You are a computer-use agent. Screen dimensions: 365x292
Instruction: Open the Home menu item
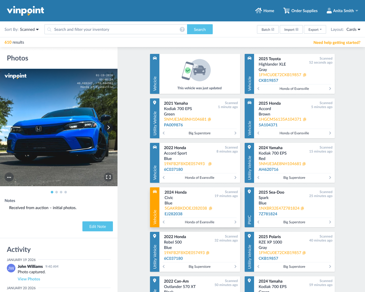(265, 11)
